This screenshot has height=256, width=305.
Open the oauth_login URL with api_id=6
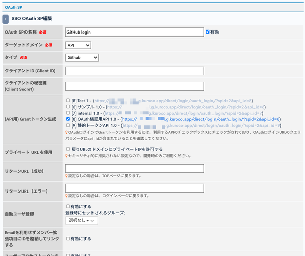(x=186, y=107)
